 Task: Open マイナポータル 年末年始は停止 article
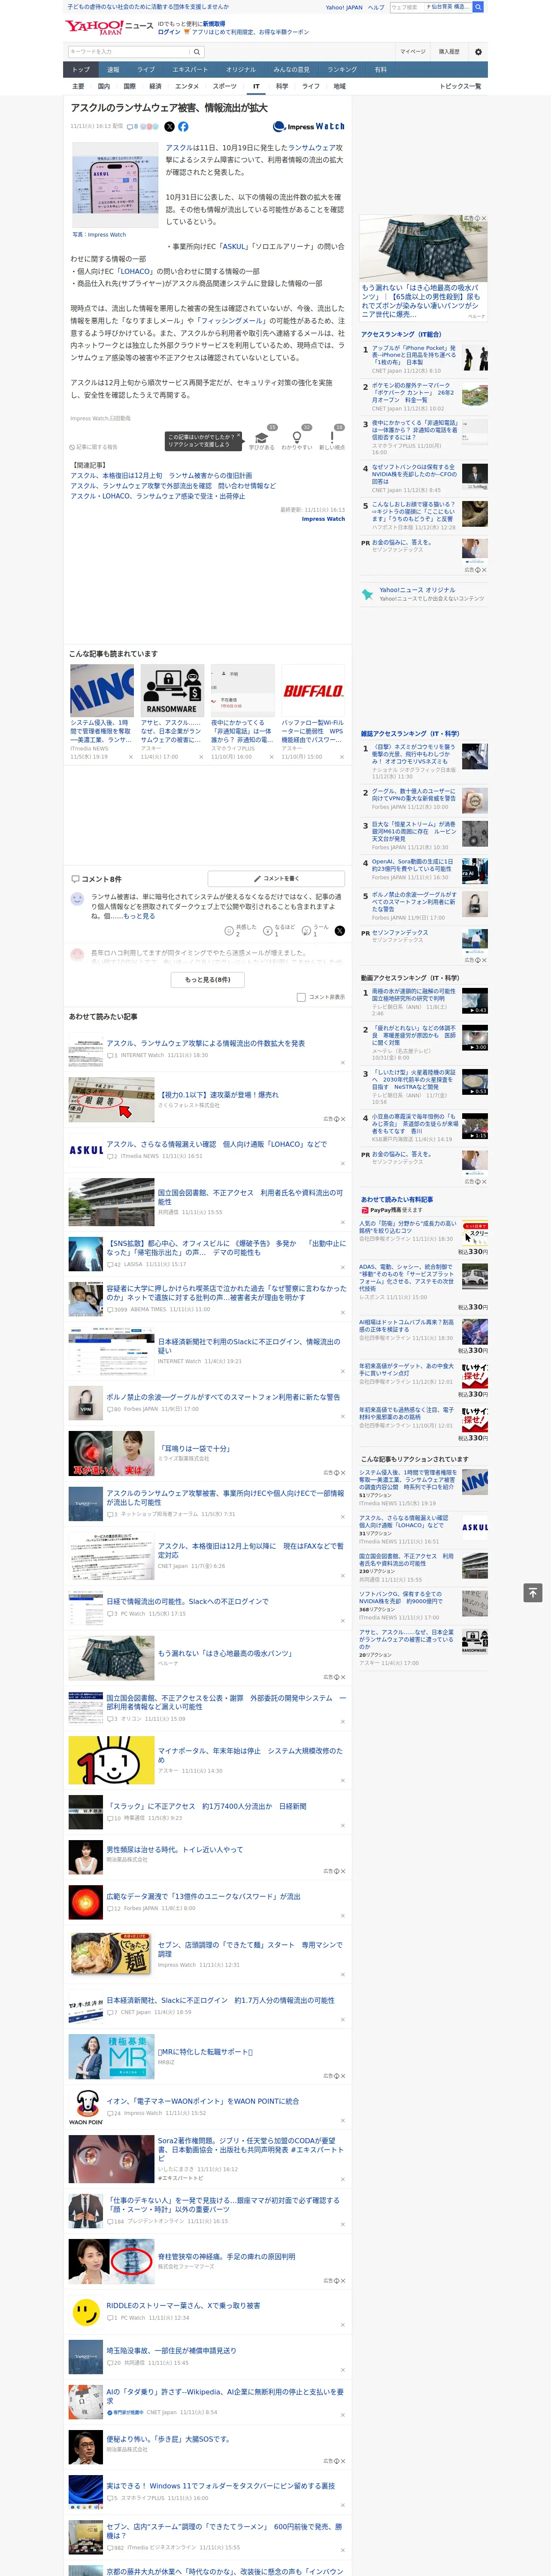[250, 1755]
